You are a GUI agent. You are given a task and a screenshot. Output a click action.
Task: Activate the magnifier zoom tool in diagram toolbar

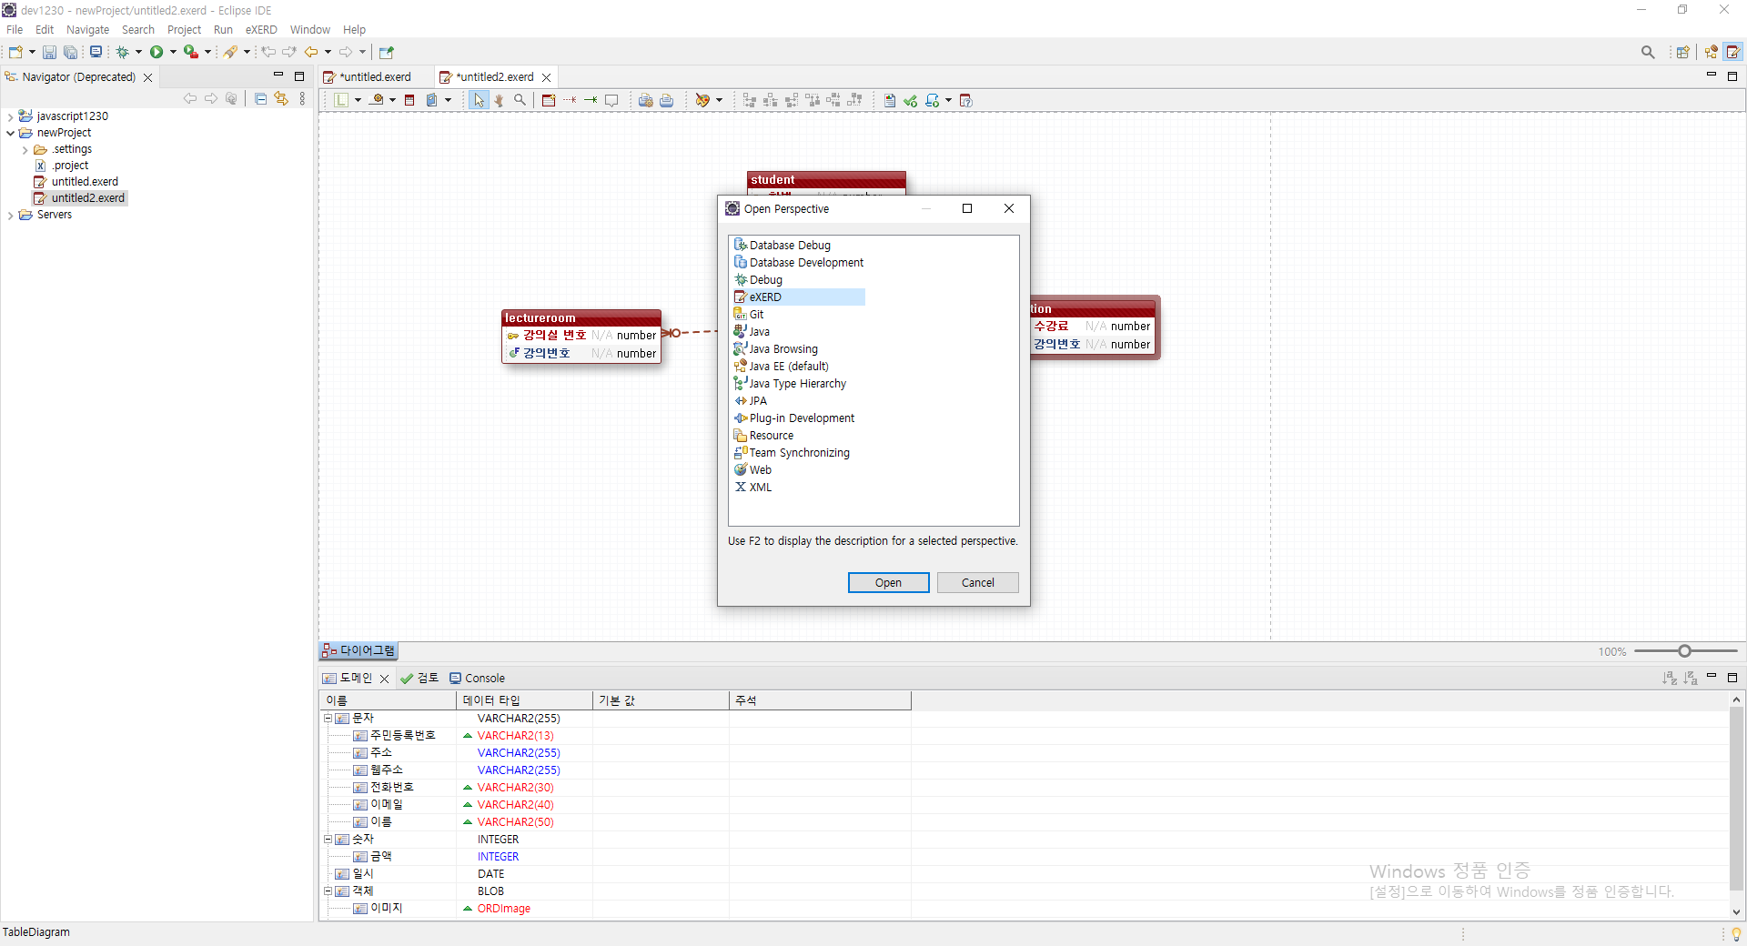tap(520, 100)
